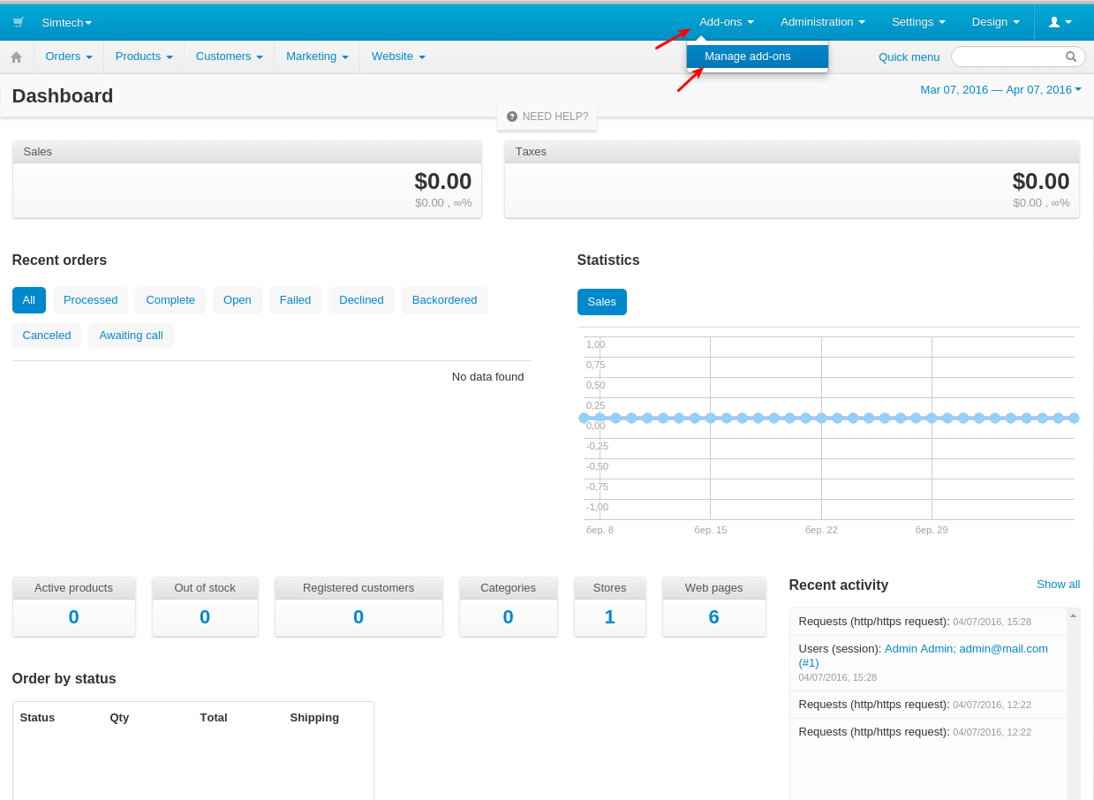Viewport: 1094px width, 800px height.
Task: Click the last data point on Sales chart
Action: pos(1074,418)
